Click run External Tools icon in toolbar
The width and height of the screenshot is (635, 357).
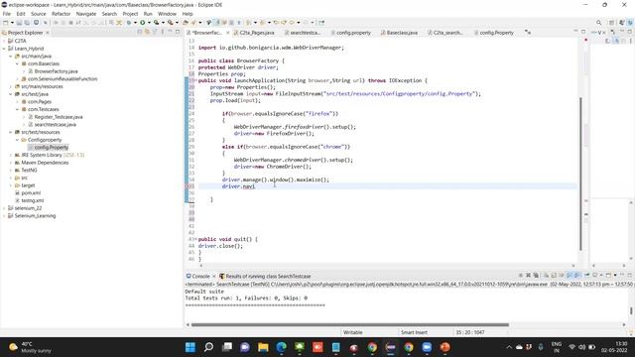(170, 23)
